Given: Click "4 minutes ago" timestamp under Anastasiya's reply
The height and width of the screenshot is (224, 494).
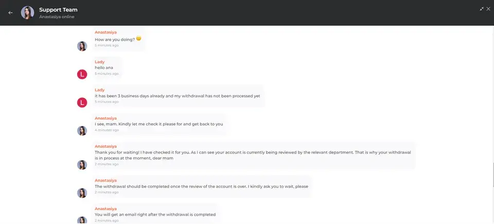Looking at the screenshot, I should coord(107,130).
